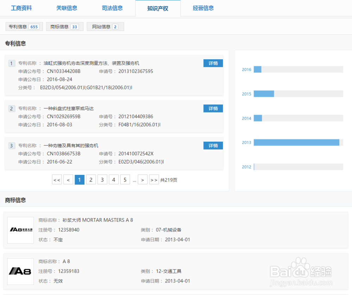Switch to the 工商资料 tab

click(22, 8)
